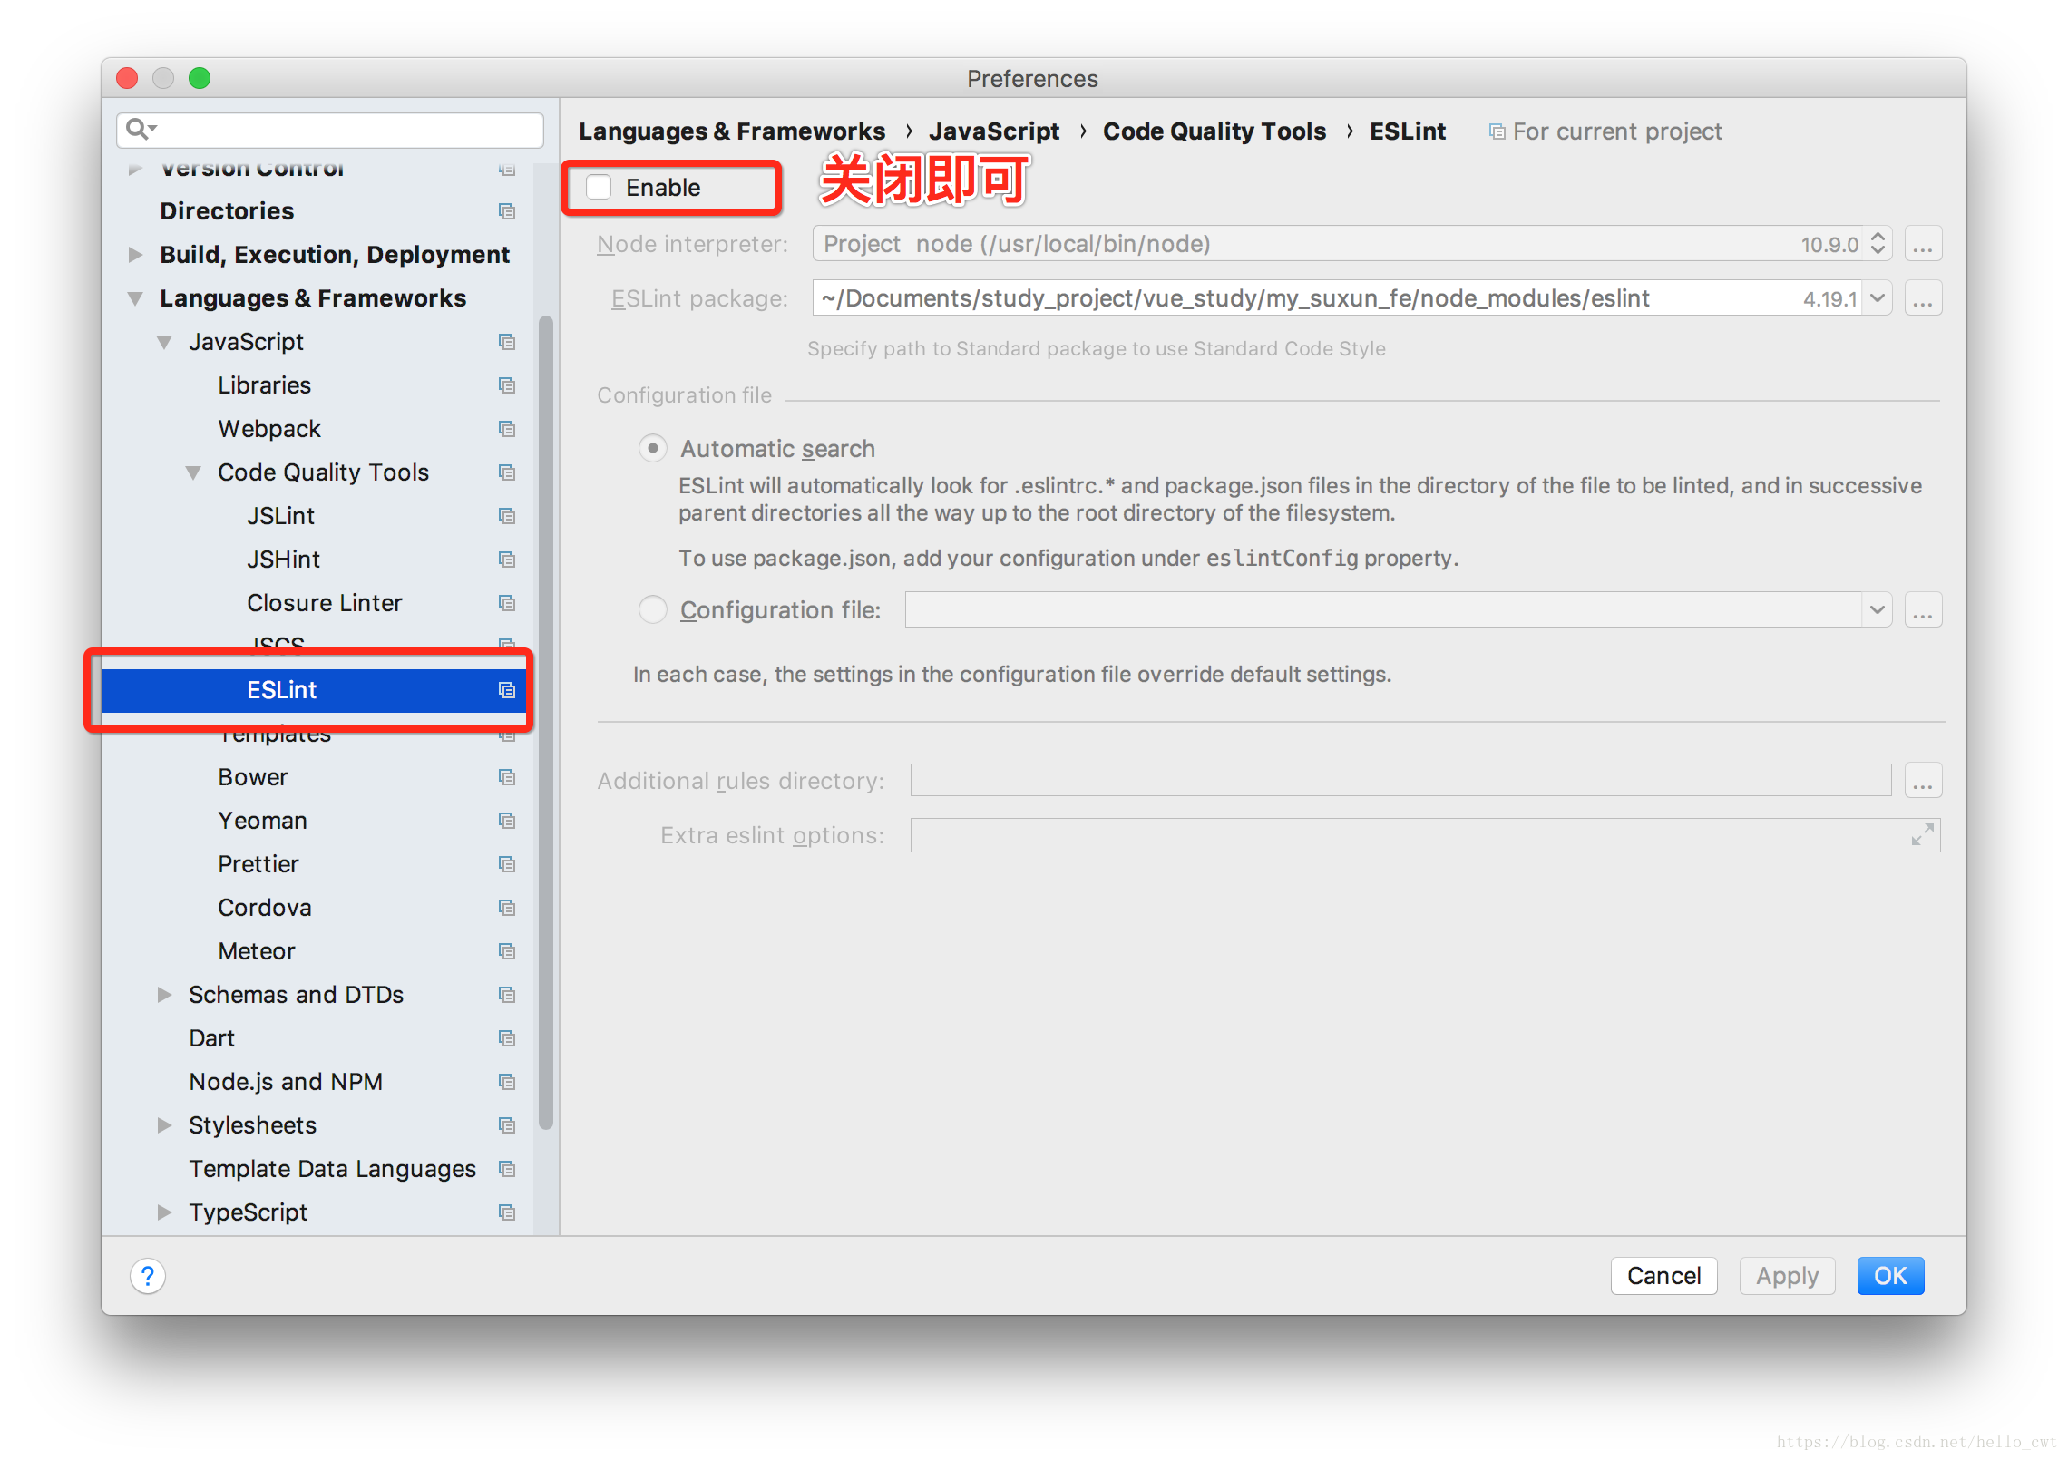Click the Additional rules directory field

(x=1400, y=780)
